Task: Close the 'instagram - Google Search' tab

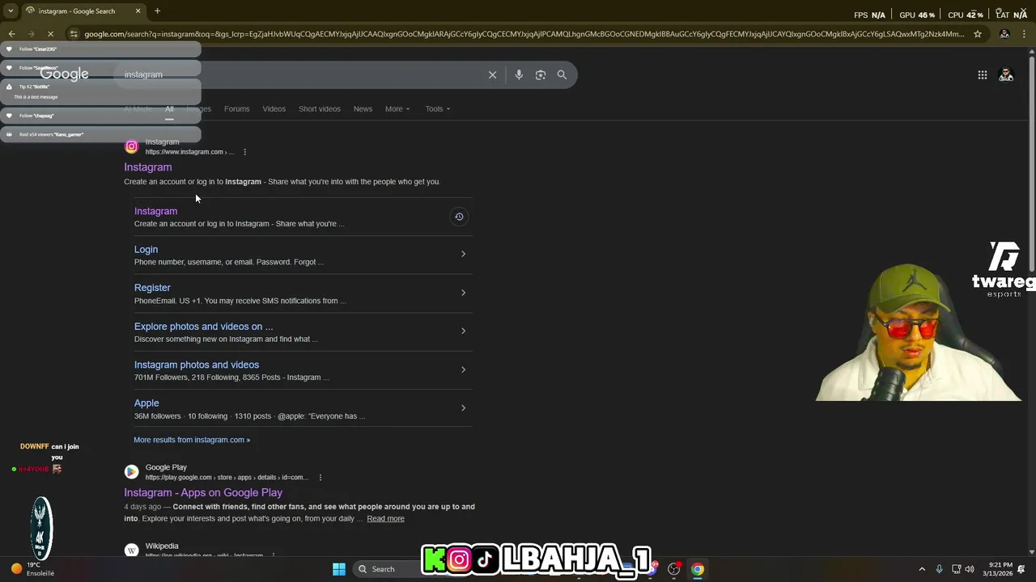Action: click(138, 11)
